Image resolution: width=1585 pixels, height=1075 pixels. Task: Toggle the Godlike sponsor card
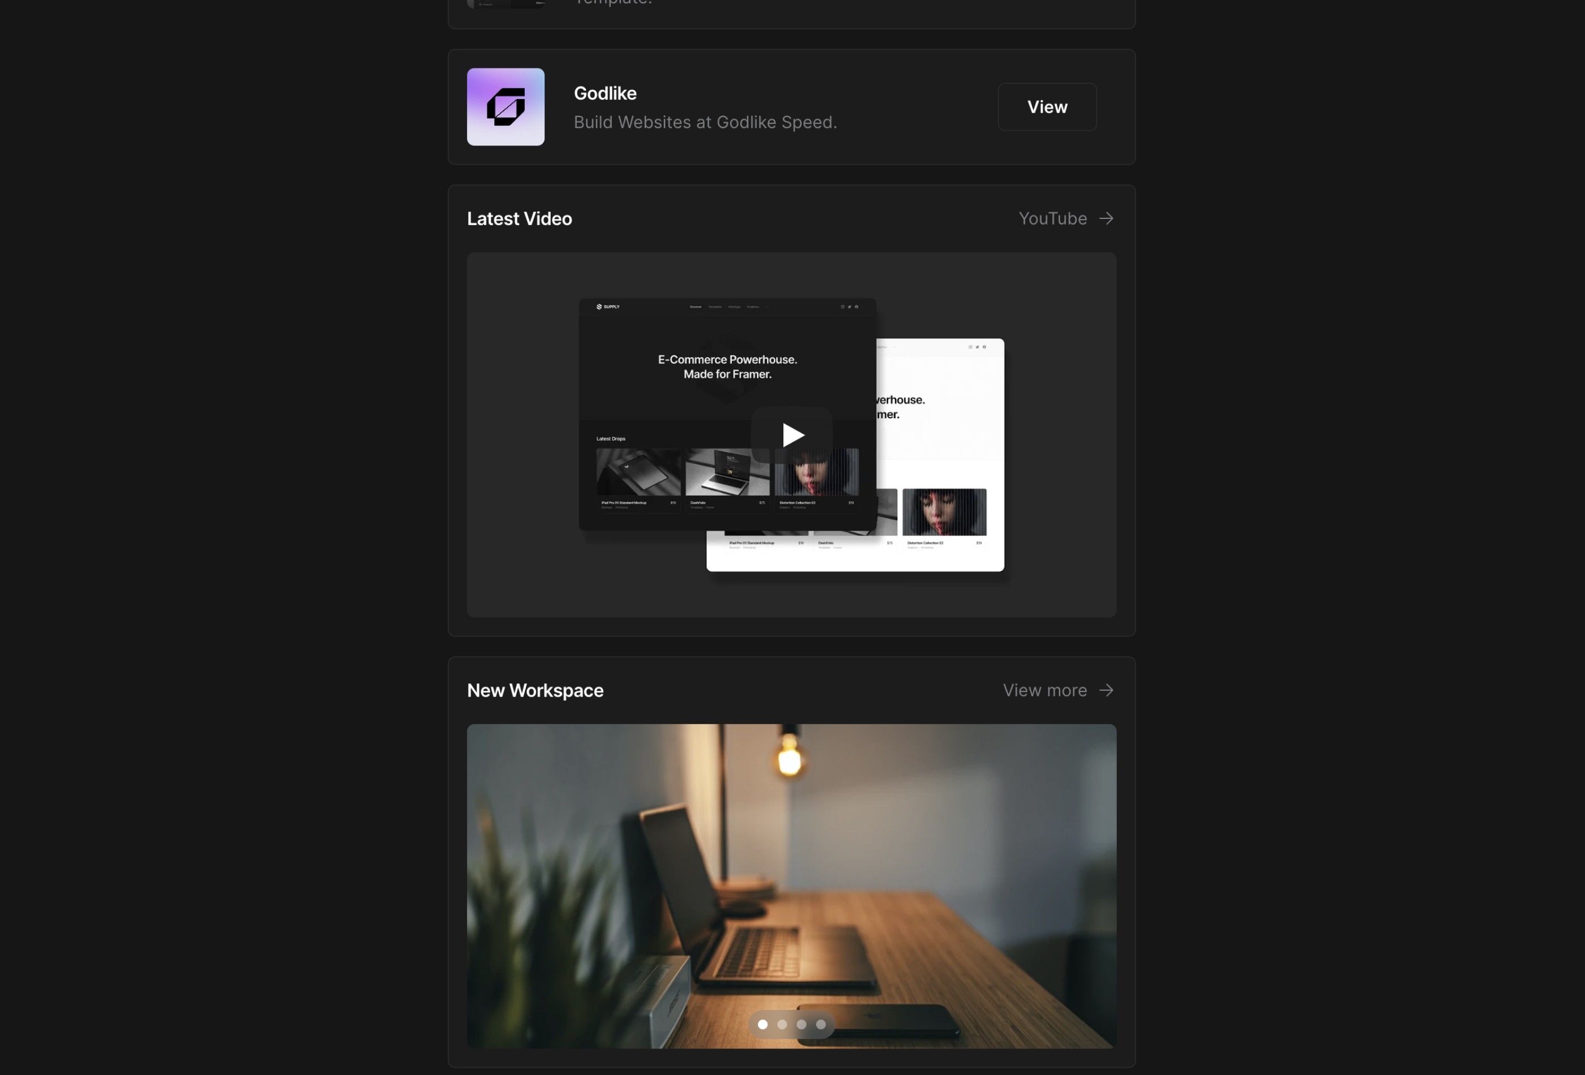(791, 107)
